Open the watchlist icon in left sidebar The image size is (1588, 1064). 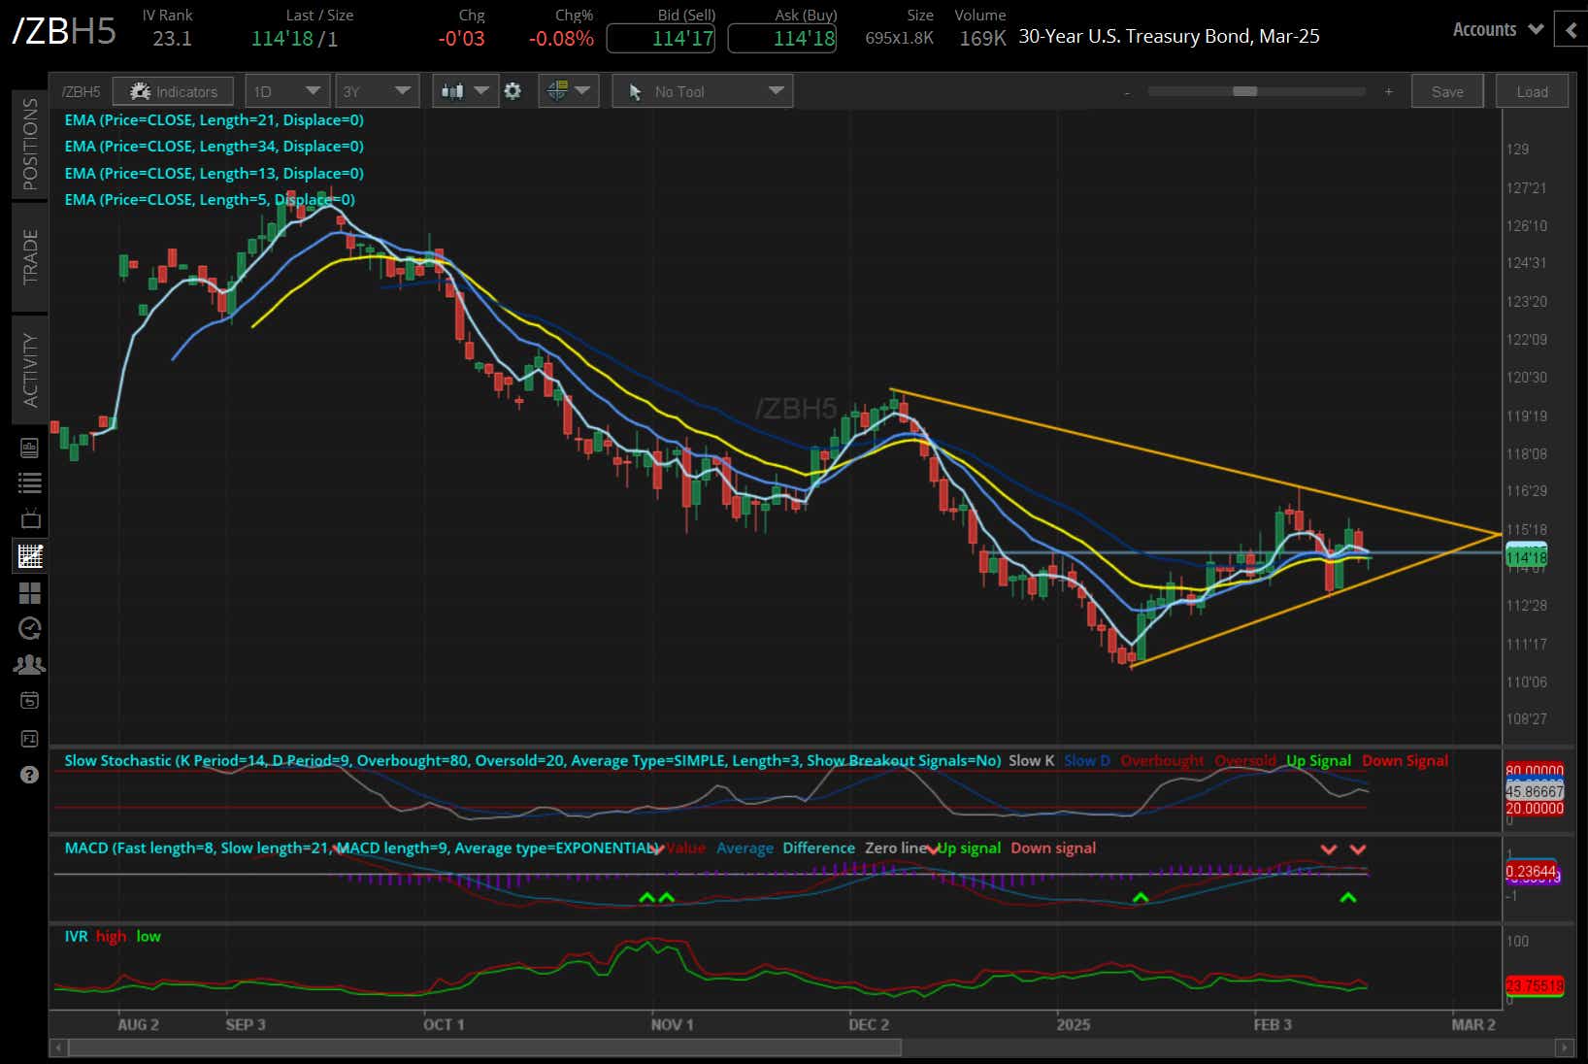tap(29, 482)
